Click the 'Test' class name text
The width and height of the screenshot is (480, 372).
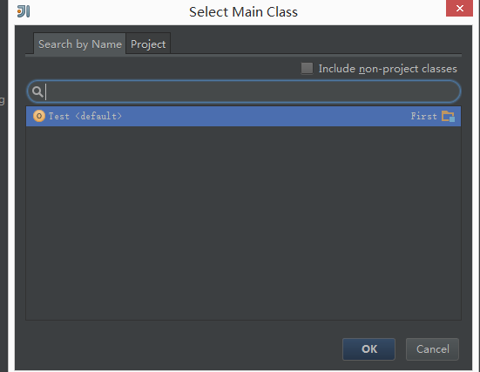(x=58, y=117)
